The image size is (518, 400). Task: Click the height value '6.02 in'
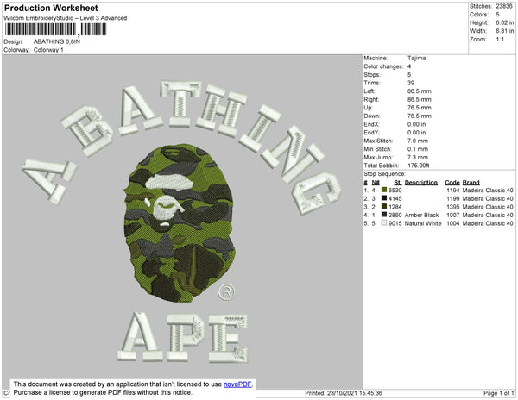point(504,22)
